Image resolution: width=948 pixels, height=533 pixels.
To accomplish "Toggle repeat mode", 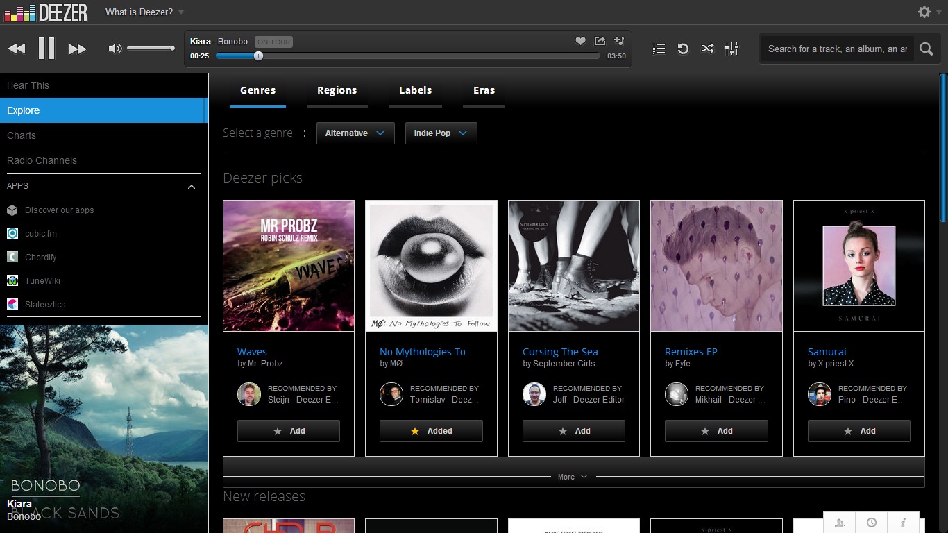I will 683,49.
